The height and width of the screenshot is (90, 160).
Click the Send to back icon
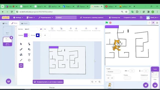[96, 29]
